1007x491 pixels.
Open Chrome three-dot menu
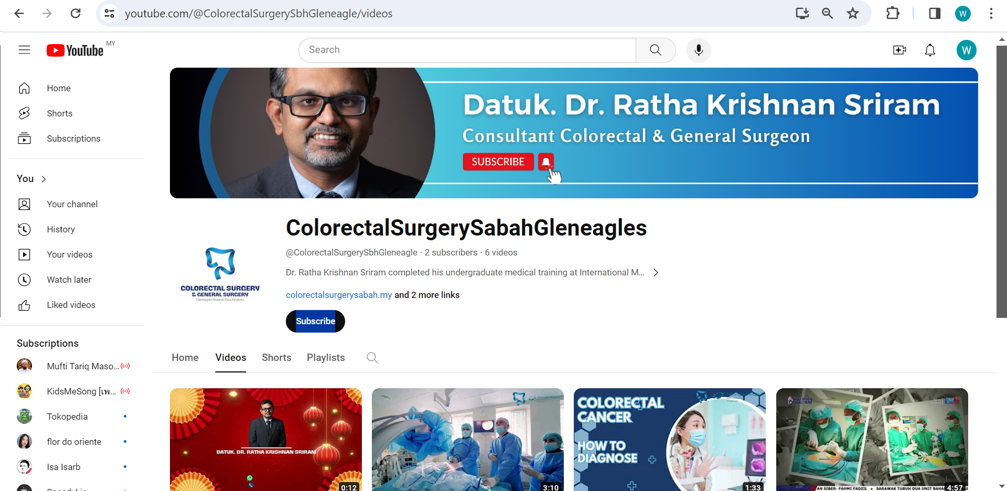point(991,13)
